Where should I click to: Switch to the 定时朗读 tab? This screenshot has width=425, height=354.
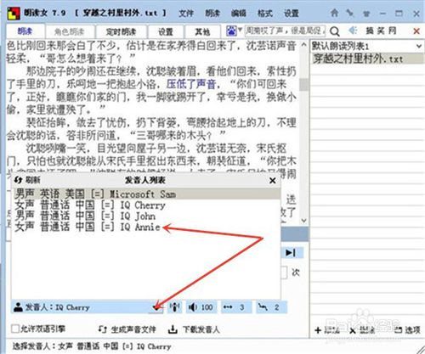(122, 31)
